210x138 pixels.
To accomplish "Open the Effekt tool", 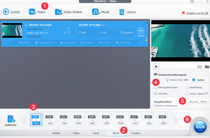I will pyautogui.click(x=24, y=43).
